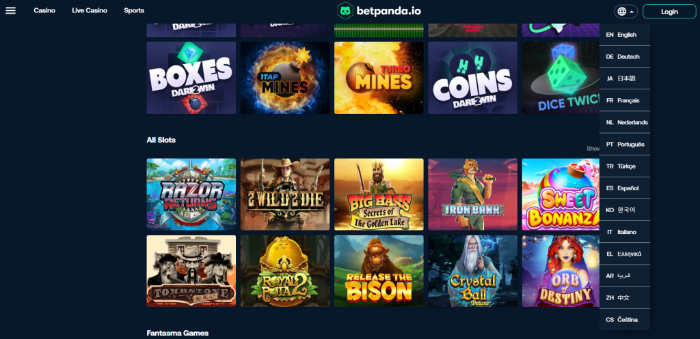Launch the Crystal Ball Deluxe slot
700x339 pixels.
point(472,271)
